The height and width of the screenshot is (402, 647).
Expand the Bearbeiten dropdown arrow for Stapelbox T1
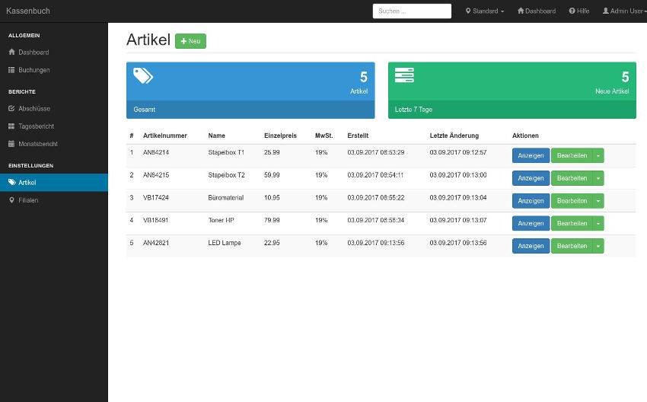[598, 156]
